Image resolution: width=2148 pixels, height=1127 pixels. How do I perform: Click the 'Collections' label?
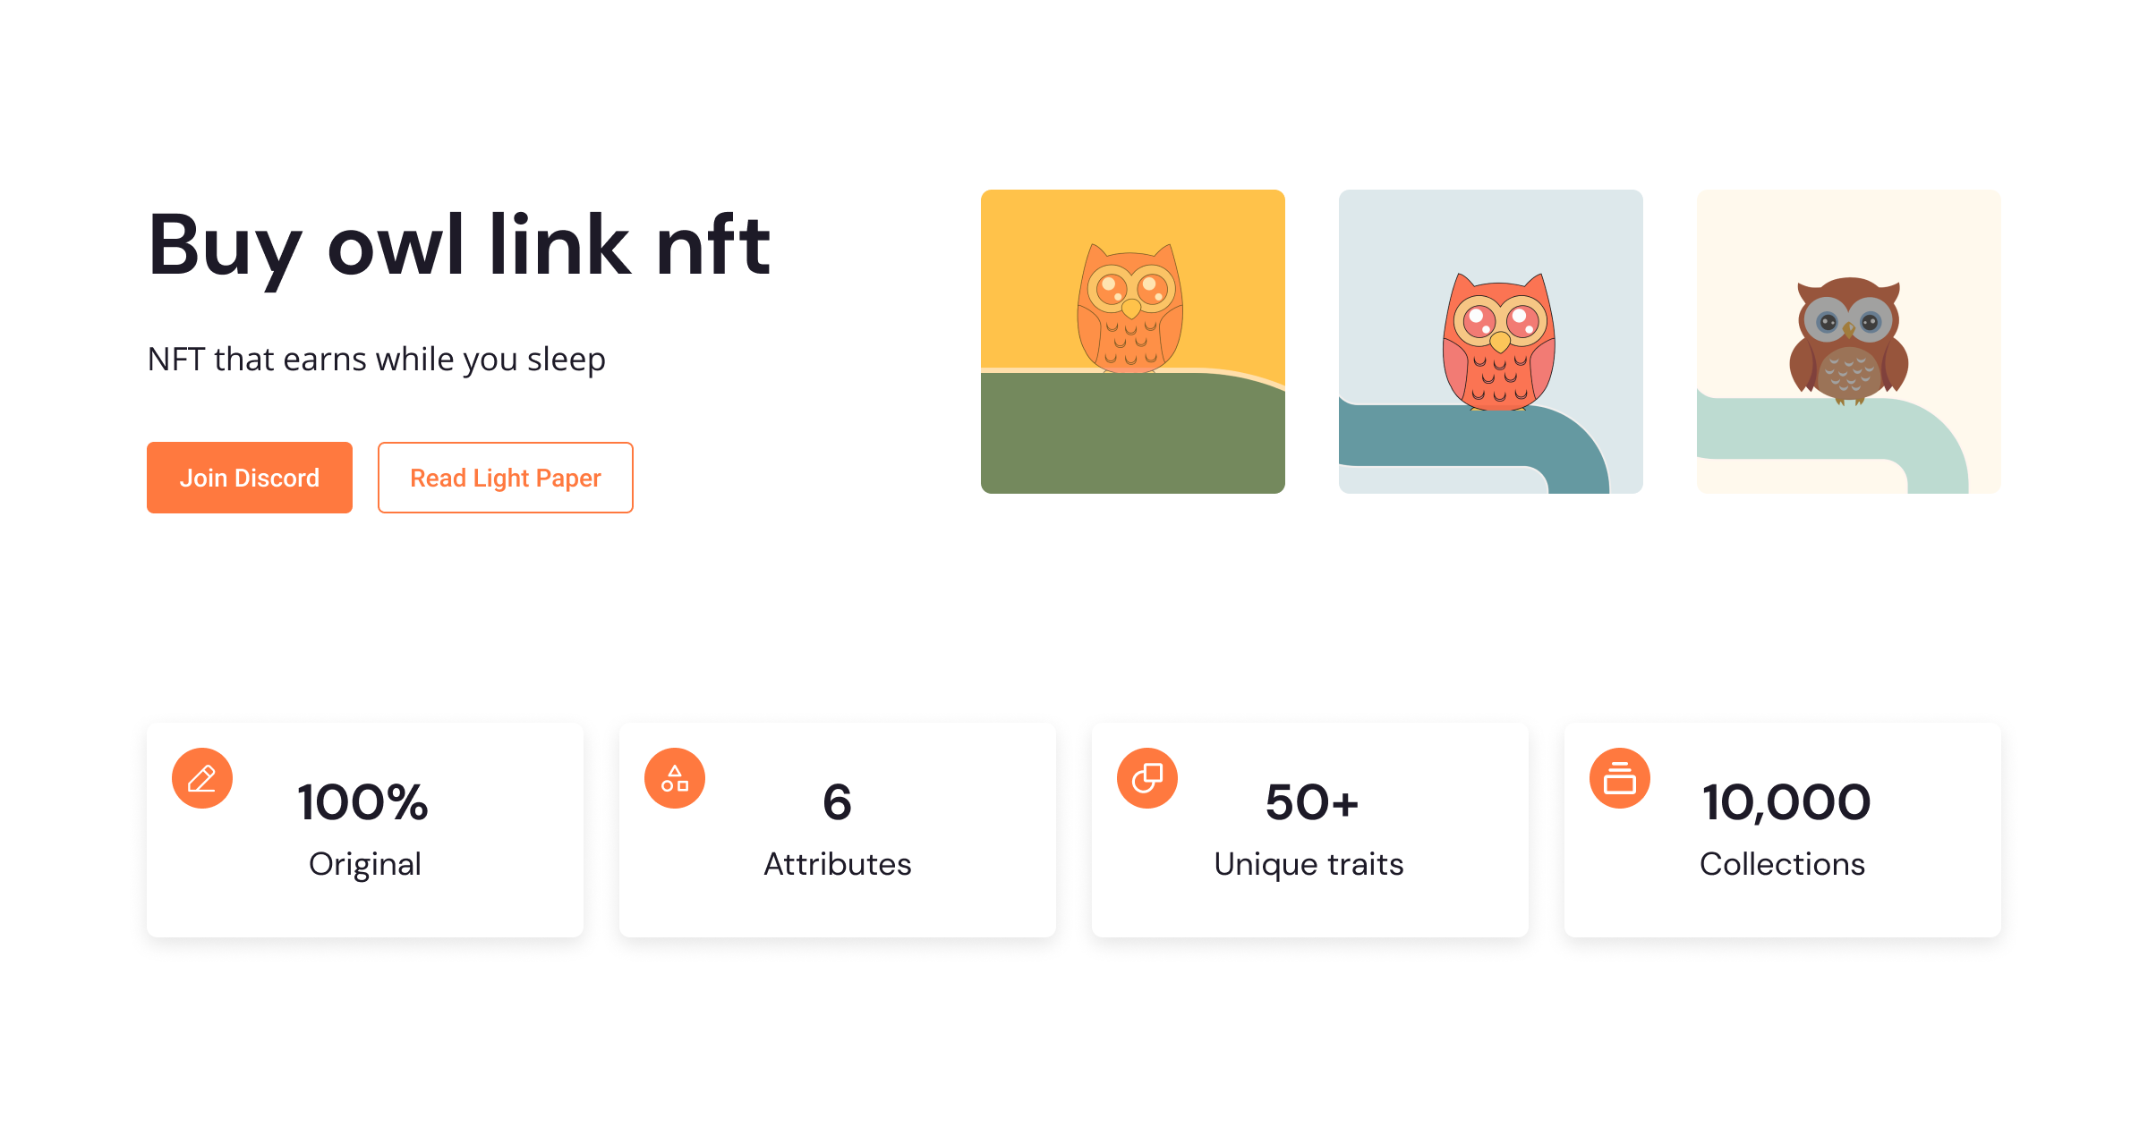(1782, 864)
